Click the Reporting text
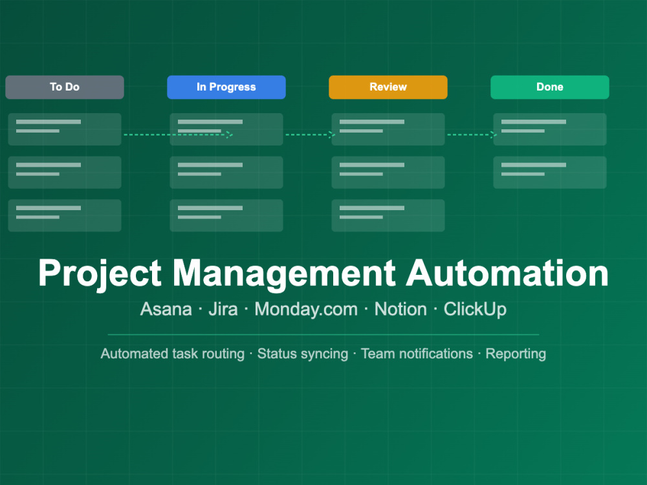This screenshot has height=485, width=647. pyautogui.click(x=516, y=354)
